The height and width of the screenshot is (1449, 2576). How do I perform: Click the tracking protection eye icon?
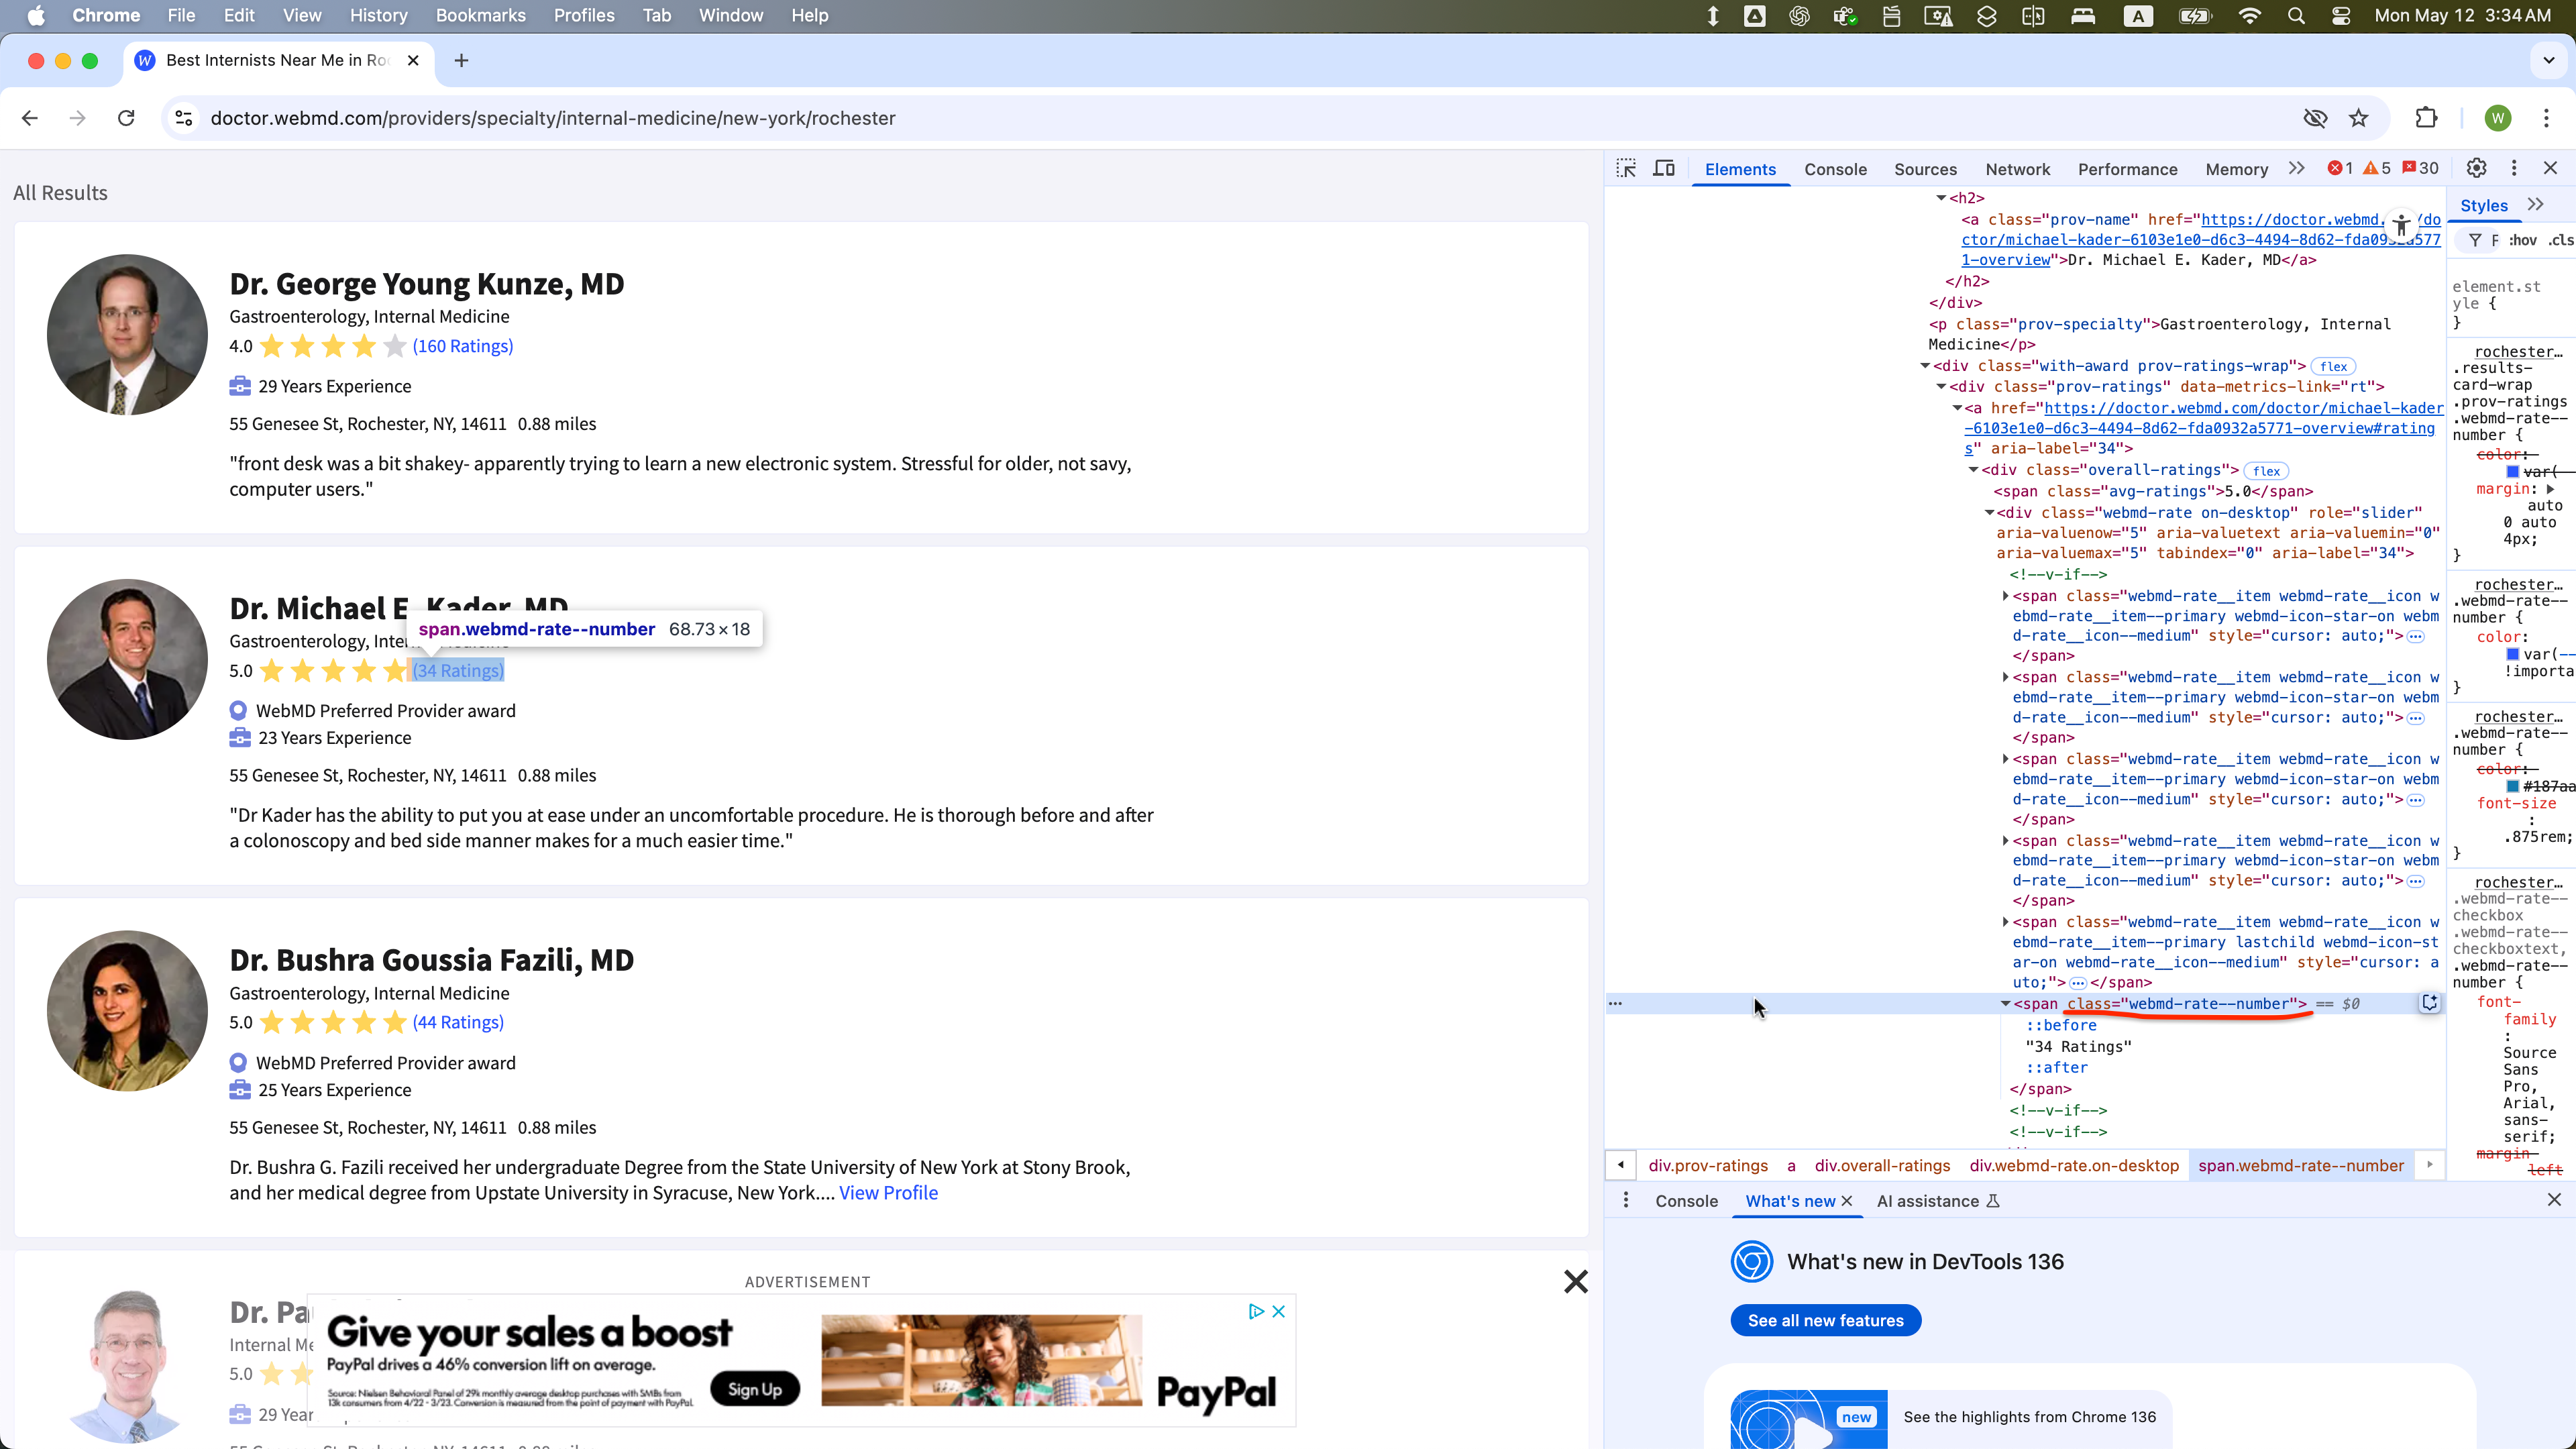tap(2315, 118)
